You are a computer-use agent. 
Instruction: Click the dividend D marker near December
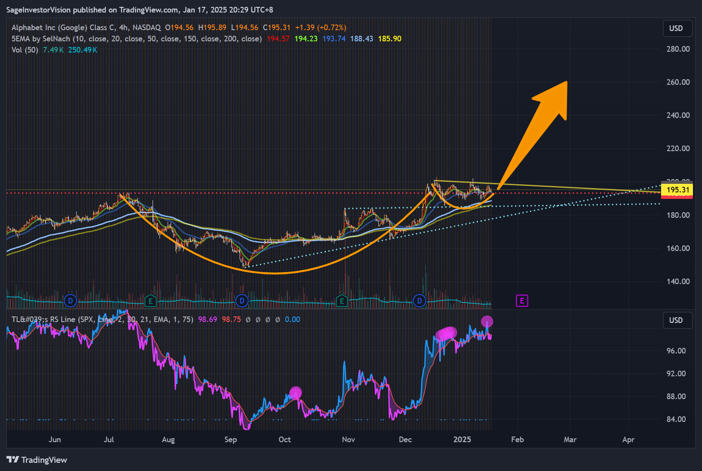[419, 301]
